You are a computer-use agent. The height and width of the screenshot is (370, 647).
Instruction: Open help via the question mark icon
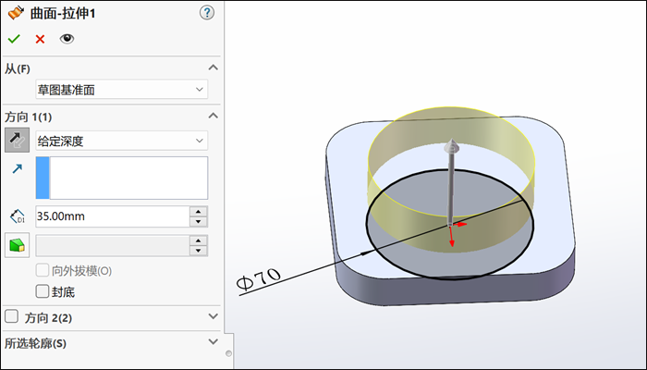(206, 13)
